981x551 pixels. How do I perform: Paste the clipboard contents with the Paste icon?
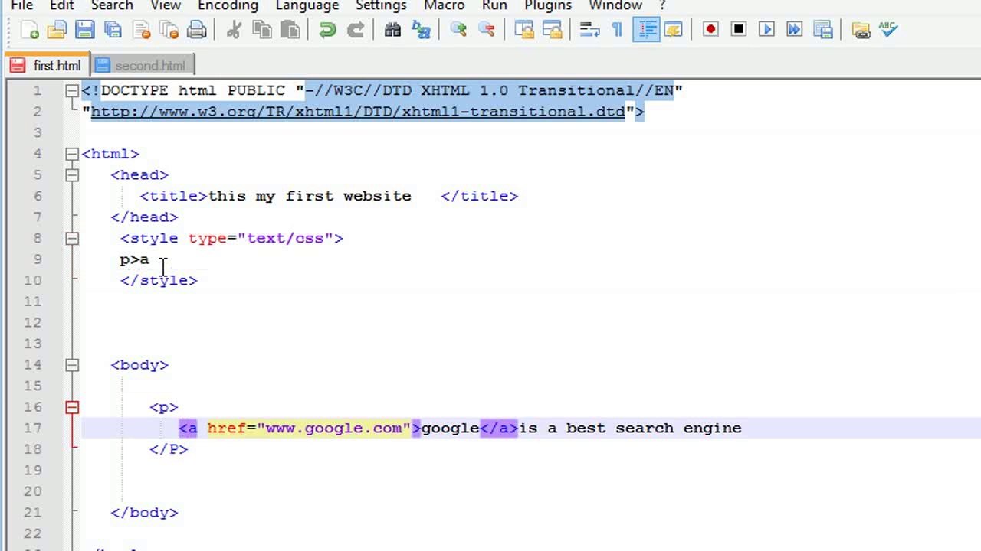[290, 30]
